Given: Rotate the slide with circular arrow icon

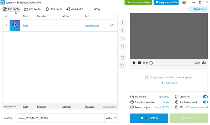Looking at the screenshot, I should [x=122, y=47].
